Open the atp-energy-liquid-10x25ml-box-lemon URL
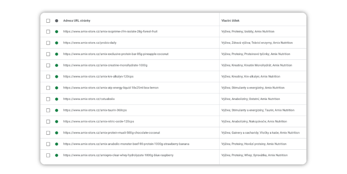Viewport: 347px width, 174px height. pos(111,87)
